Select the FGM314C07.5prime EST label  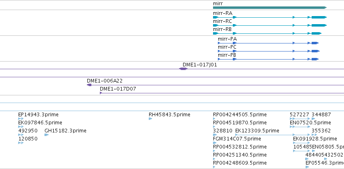pyautogui.click(x=237, y=139)
